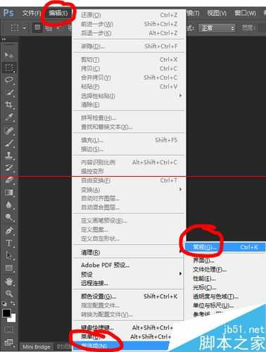Expand the 变换(A) submenu arrow
Image resolution: width=266 pixels, height=352 pixels.
pos(180,189)
